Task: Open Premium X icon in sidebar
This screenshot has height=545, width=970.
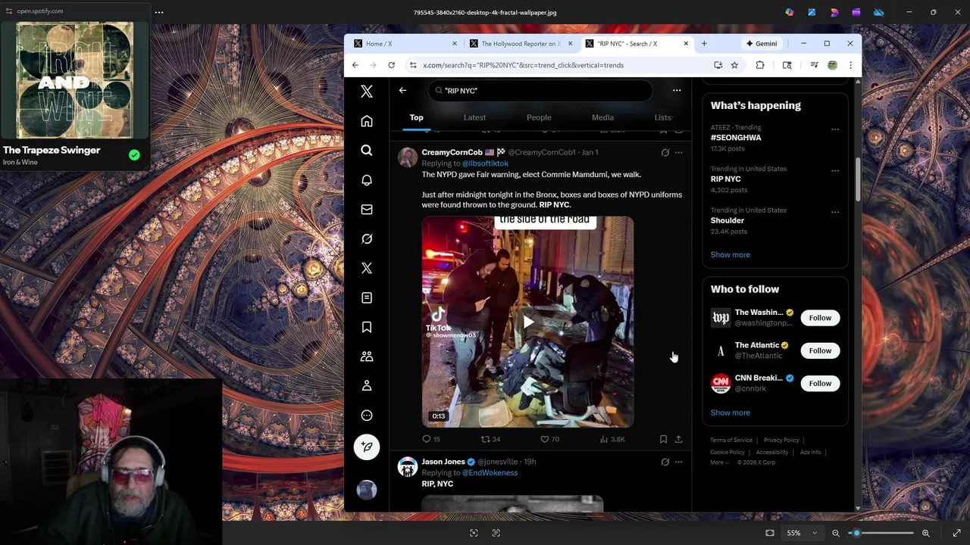Action: (x=367, y=268)
